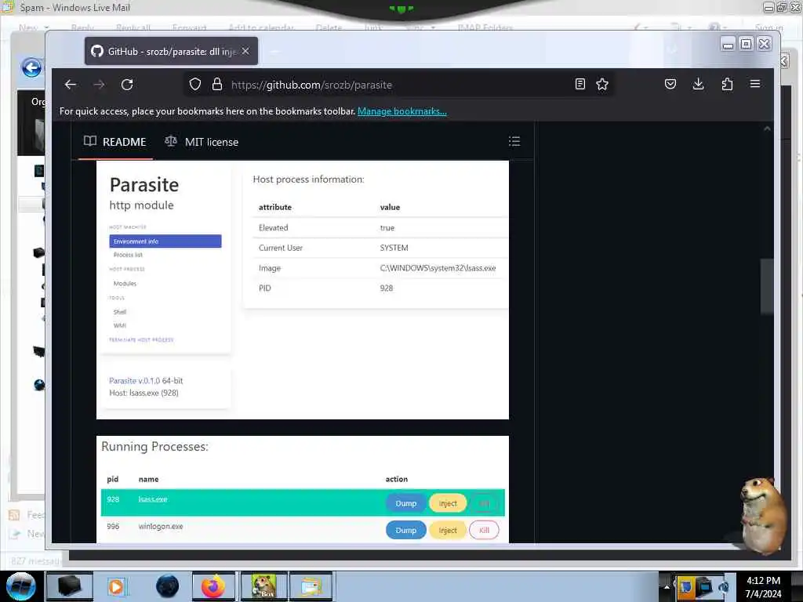Open the Firefox extensions puzzle icon

[727, 84]
